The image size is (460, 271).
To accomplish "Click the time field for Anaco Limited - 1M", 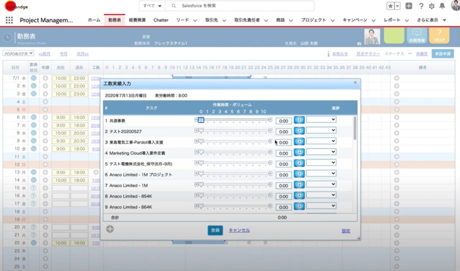I will [x=283, y=186].
